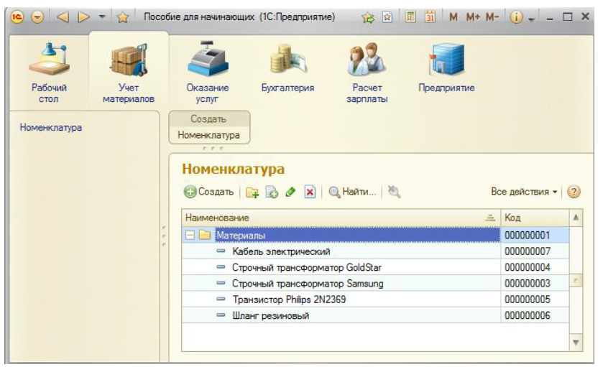Click code cell 000000005
Image resolution: width=603 pixels, height=367 pixels.
[535, 299]
